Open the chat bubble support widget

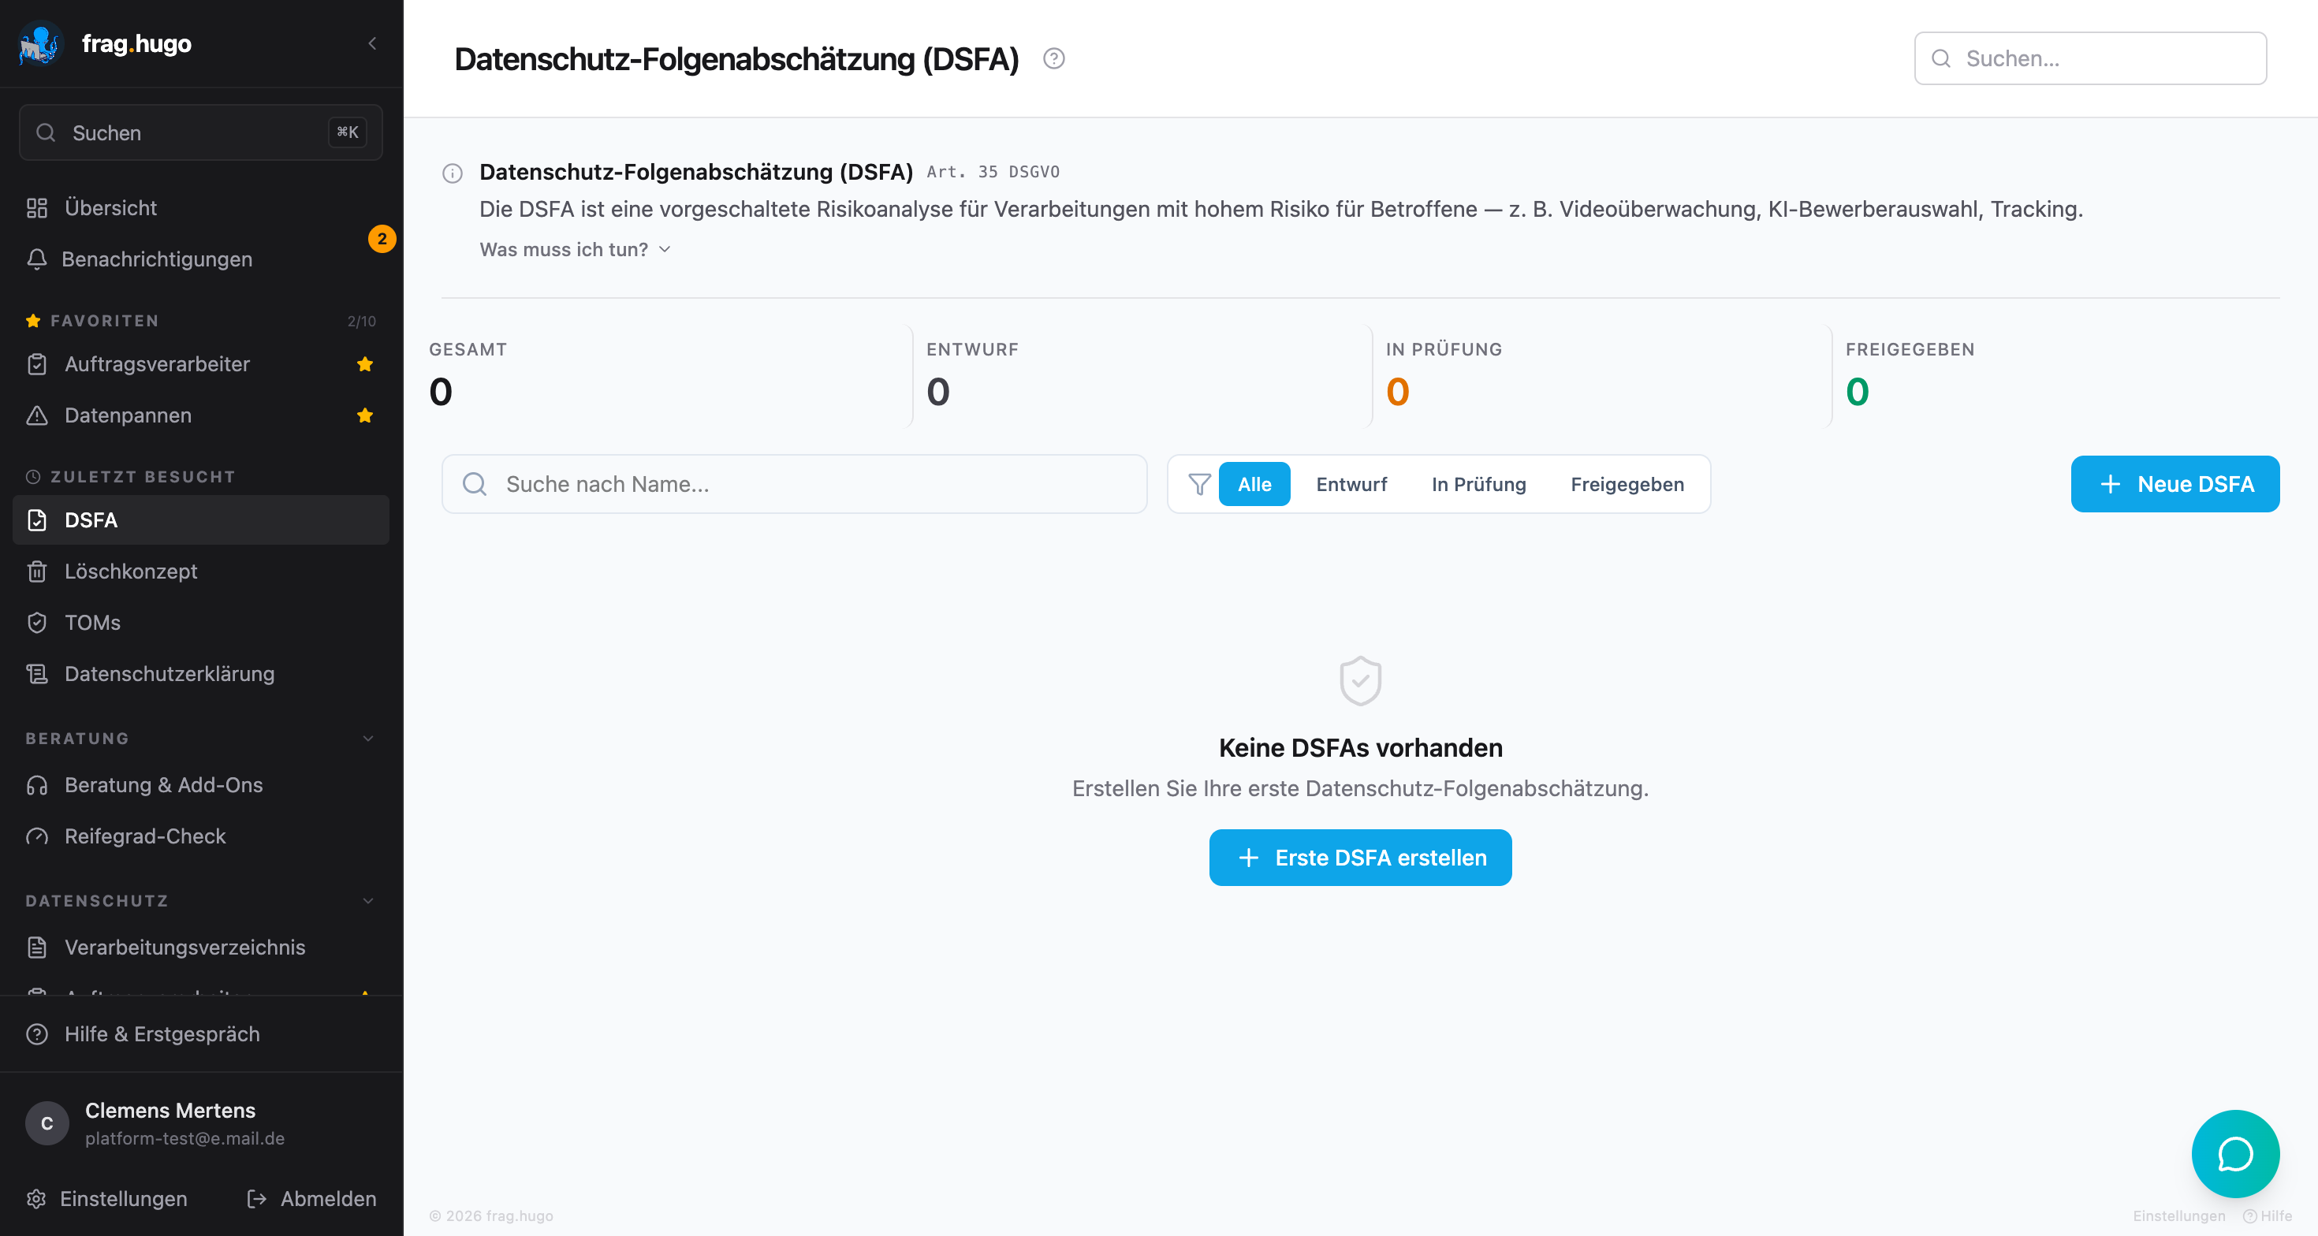[2235, 1153]
